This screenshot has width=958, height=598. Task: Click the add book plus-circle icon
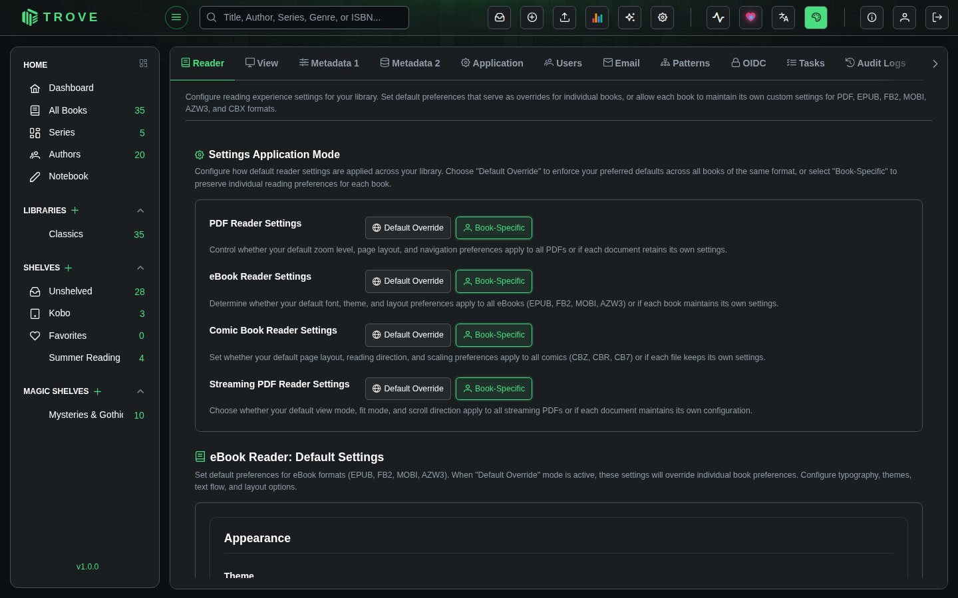click(x=532, y=17)
